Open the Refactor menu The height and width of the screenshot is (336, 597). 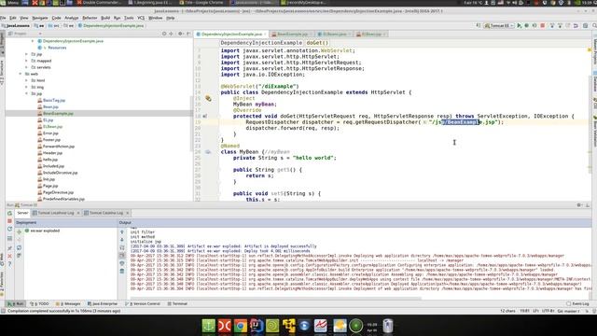[90, 18]
